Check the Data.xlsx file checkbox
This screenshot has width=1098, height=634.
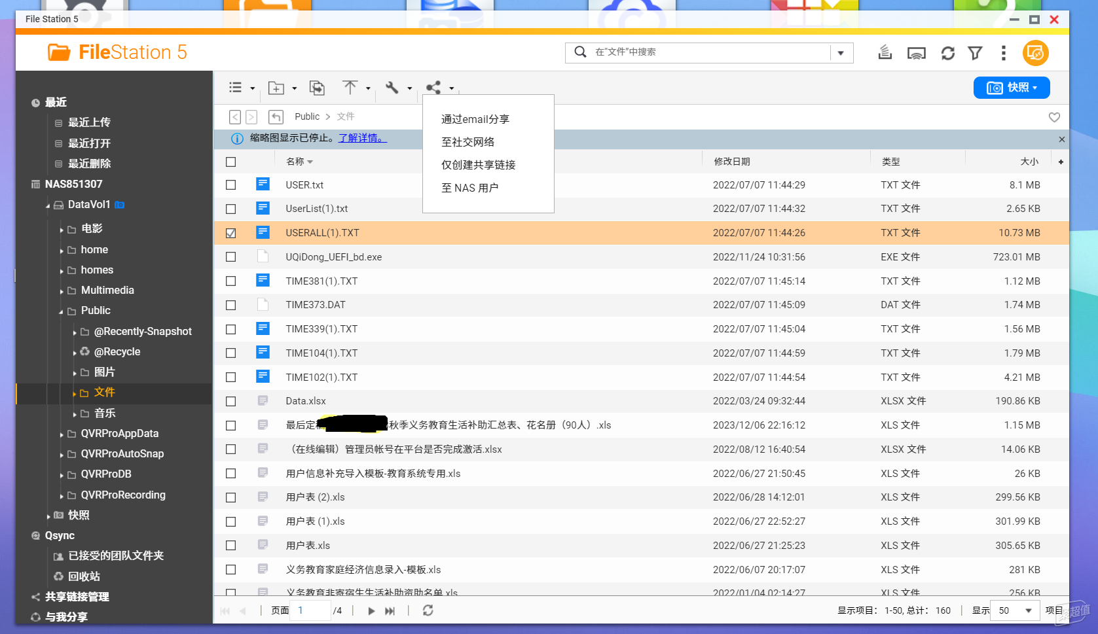pos(231,401)
